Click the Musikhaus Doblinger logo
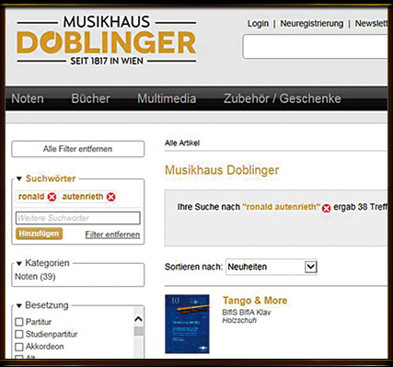Screen dimensions: 393x367 click(107, 40)
